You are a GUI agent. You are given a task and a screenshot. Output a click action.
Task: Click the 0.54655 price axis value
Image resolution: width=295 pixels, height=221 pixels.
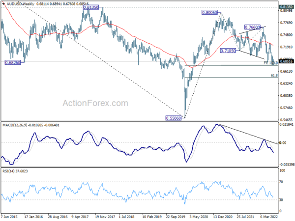(x=286, y=120)
